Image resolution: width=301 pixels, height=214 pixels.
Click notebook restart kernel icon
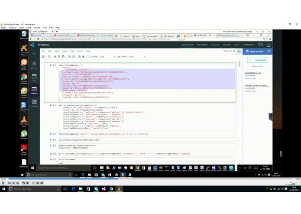(x=88, y=57)
